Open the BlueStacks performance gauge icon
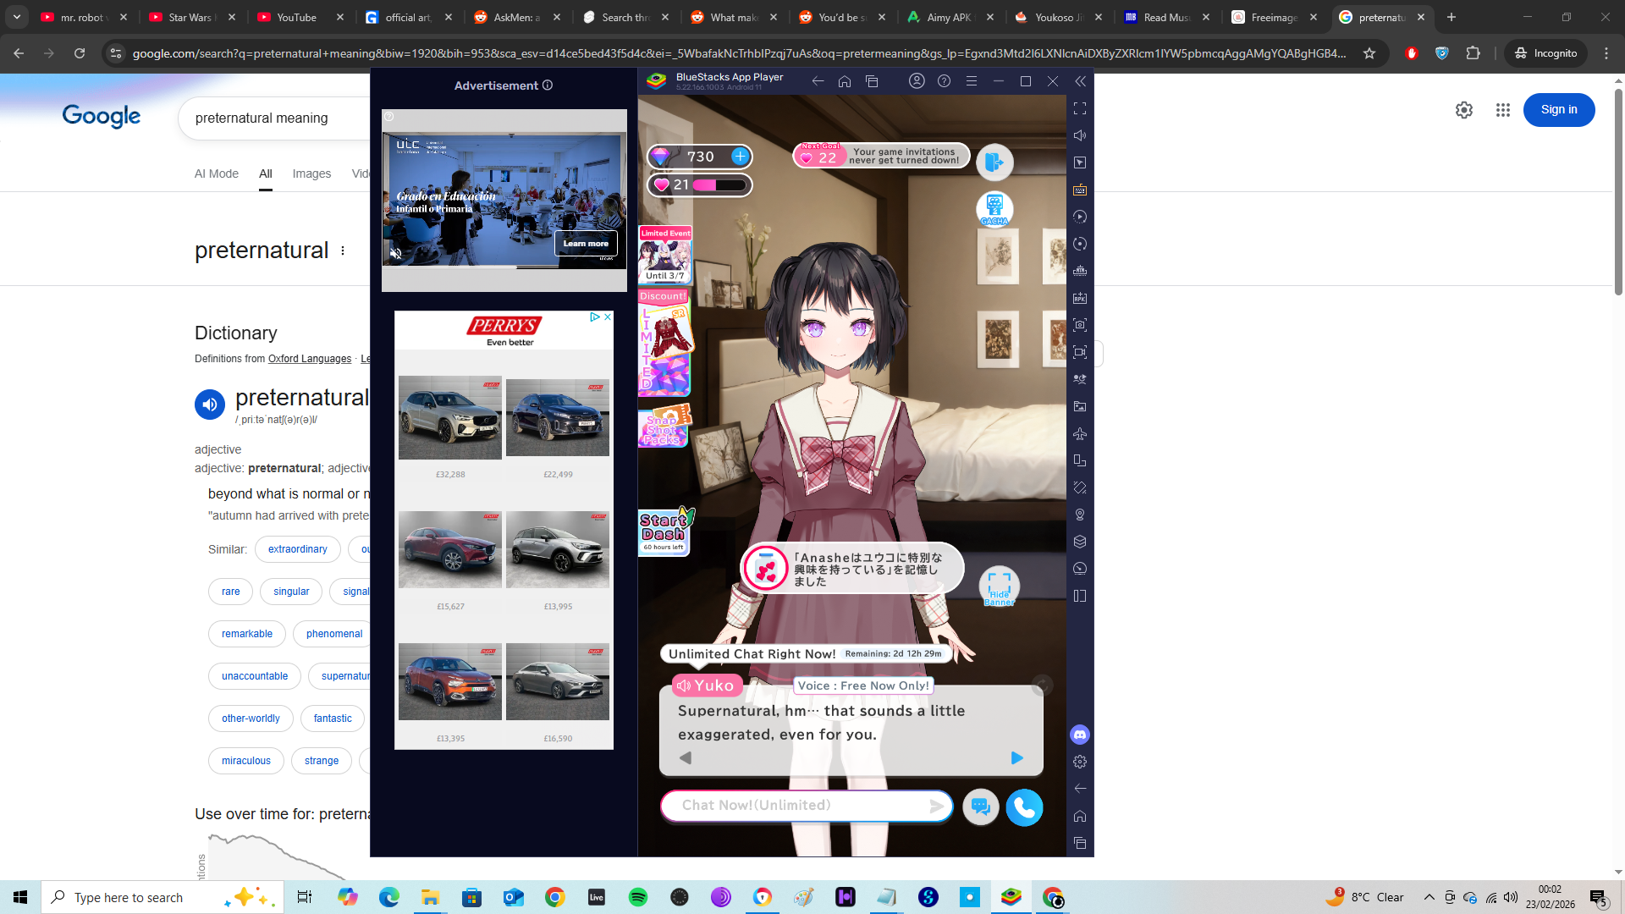The image size is (1625, 914). pos(1080,569)
